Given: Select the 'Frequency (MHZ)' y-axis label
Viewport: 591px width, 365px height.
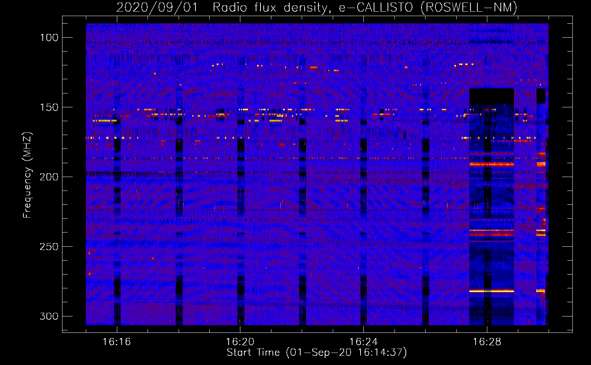Looking at the screenshot, I should tap(27, 175).
